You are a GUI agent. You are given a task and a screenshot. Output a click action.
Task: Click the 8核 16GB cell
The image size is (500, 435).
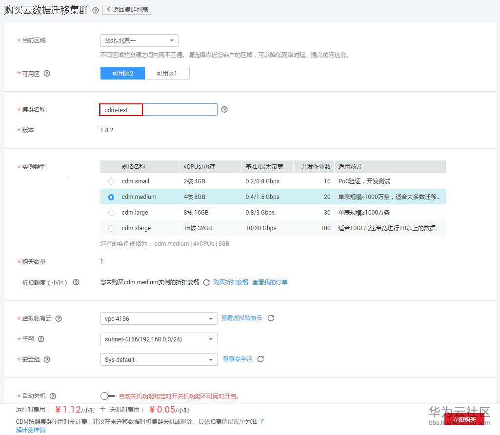pos(196,213)
